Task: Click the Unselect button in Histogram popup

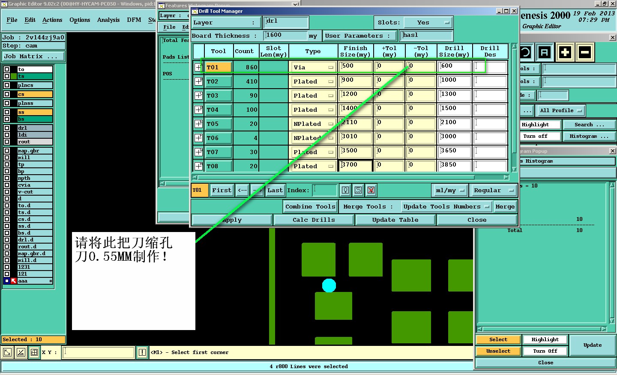Action: (498, 351)
